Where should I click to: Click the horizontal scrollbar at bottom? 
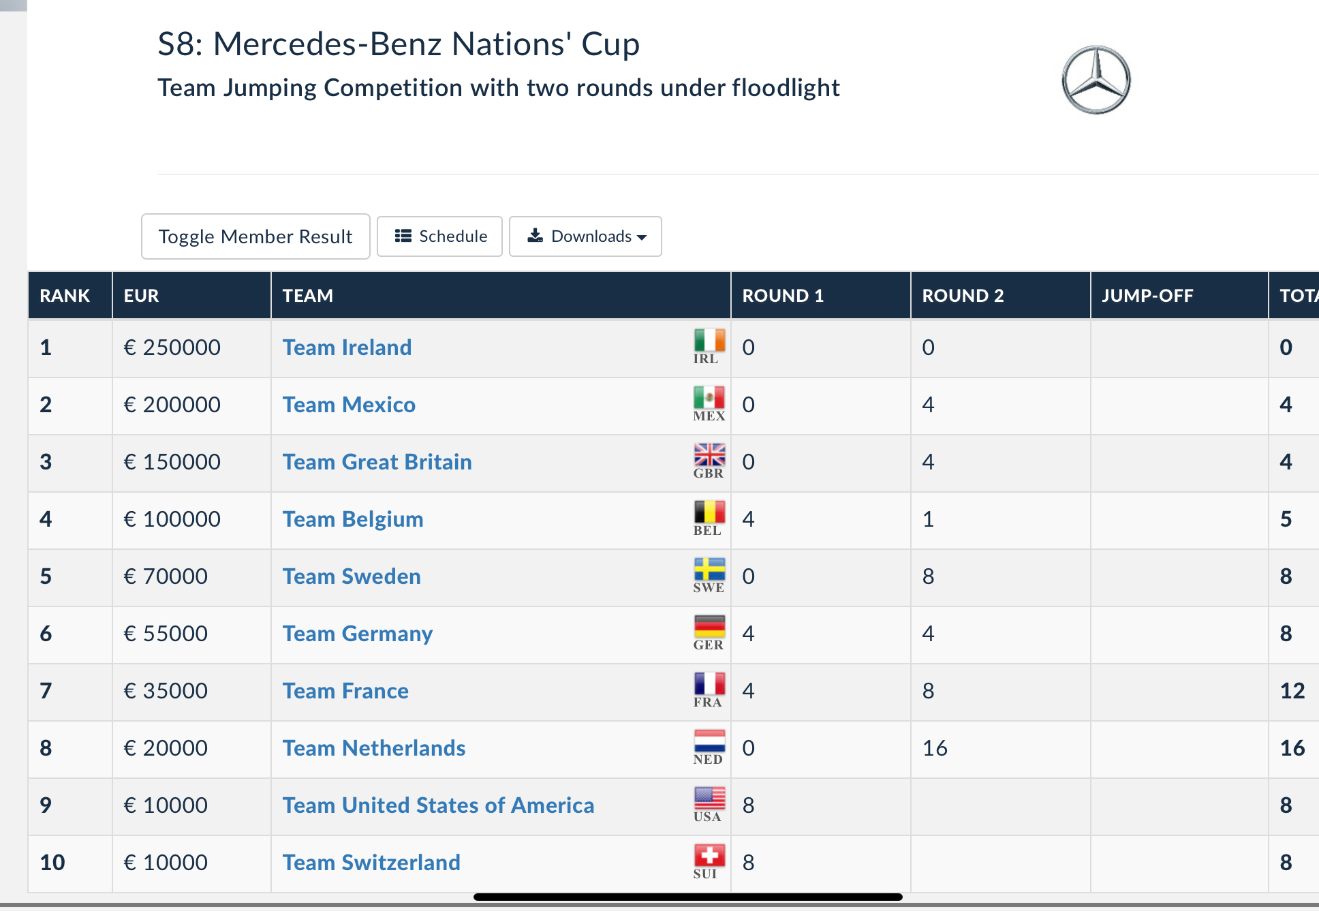(687, 897)
